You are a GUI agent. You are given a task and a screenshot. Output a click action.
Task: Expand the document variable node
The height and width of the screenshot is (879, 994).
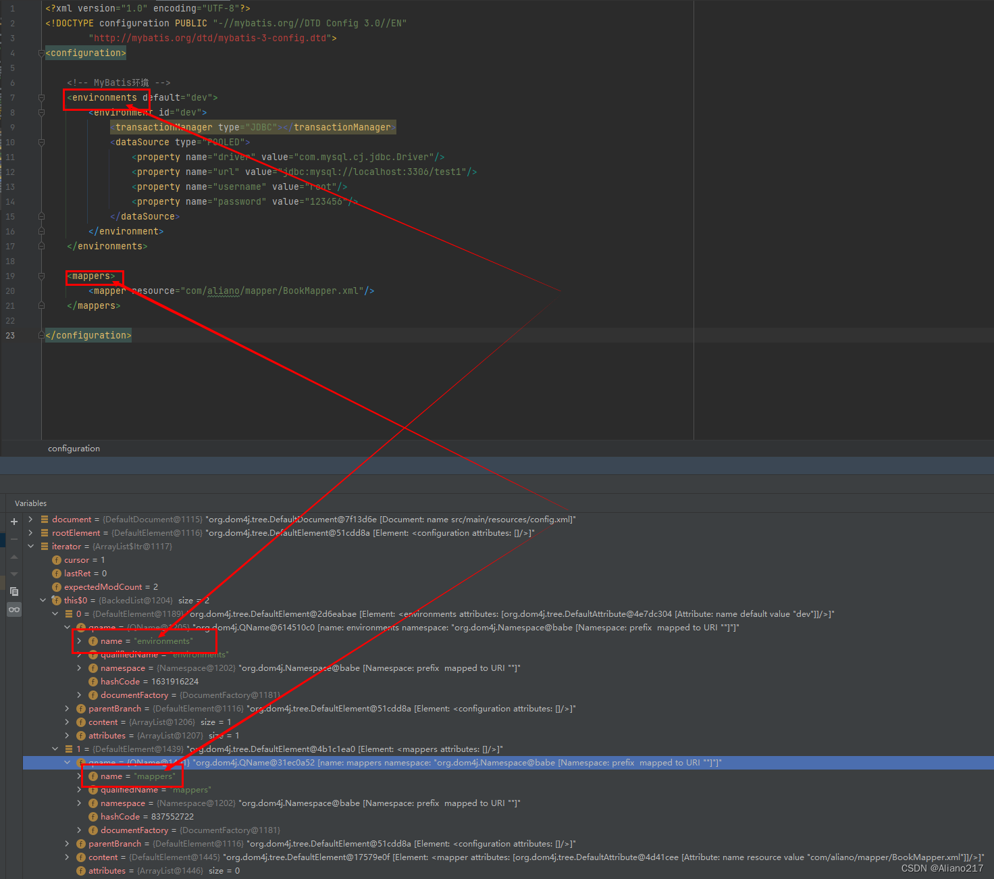click(30, 520)
